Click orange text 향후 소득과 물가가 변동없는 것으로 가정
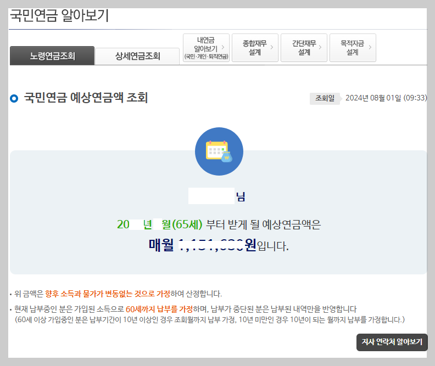 [108, 294]
